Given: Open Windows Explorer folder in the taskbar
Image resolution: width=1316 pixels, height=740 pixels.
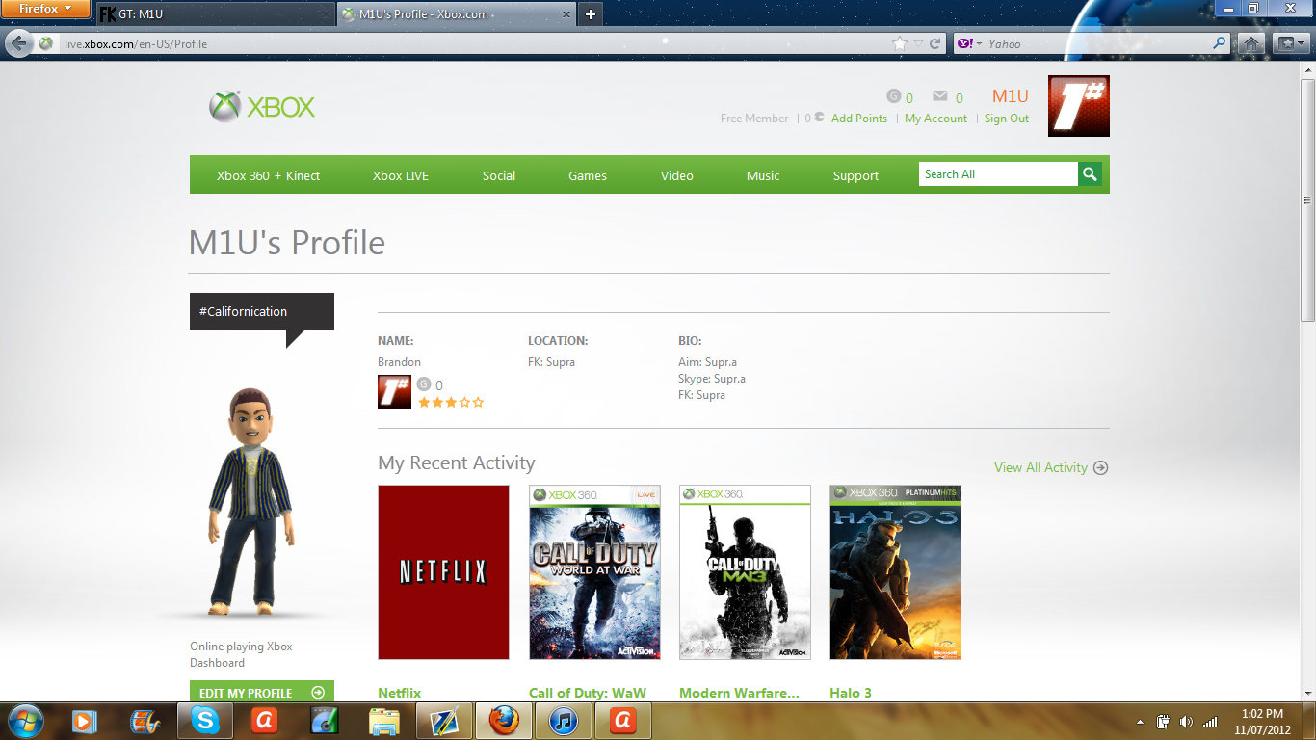Looking at the screenshot, I should [383, 721].
